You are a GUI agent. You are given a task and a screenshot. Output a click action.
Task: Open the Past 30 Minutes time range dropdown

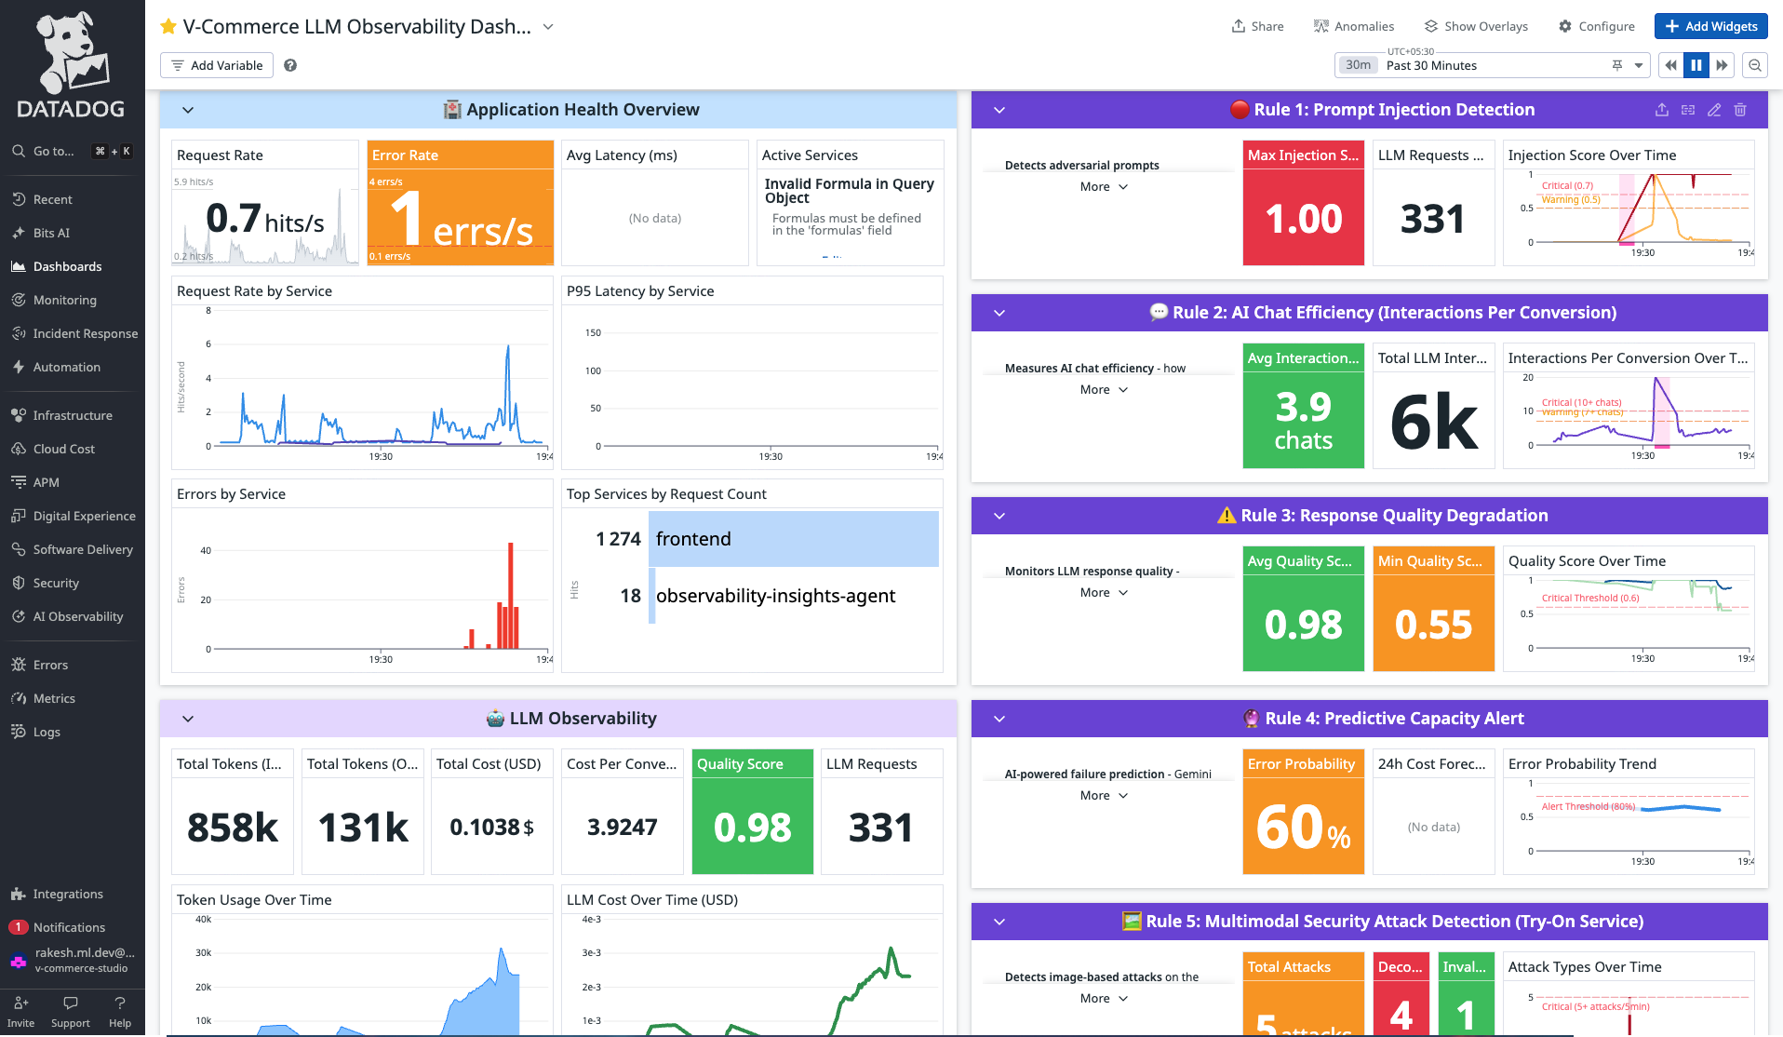pyautogui.click(x=1493, y=65)
